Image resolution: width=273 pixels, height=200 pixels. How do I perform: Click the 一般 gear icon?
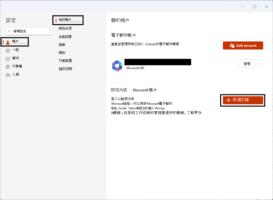8,51
